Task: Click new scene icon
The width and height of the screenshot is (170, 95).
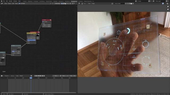Action: pyautogui.click(x=149, y=1)
